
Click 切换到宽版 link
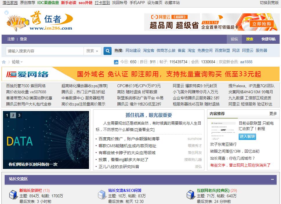(x=269, y=3)
